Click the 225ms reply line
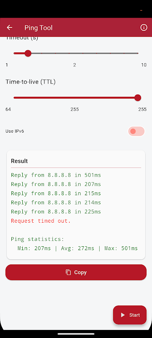The height and width of the screenshot is (338, 152). (56, 212)
